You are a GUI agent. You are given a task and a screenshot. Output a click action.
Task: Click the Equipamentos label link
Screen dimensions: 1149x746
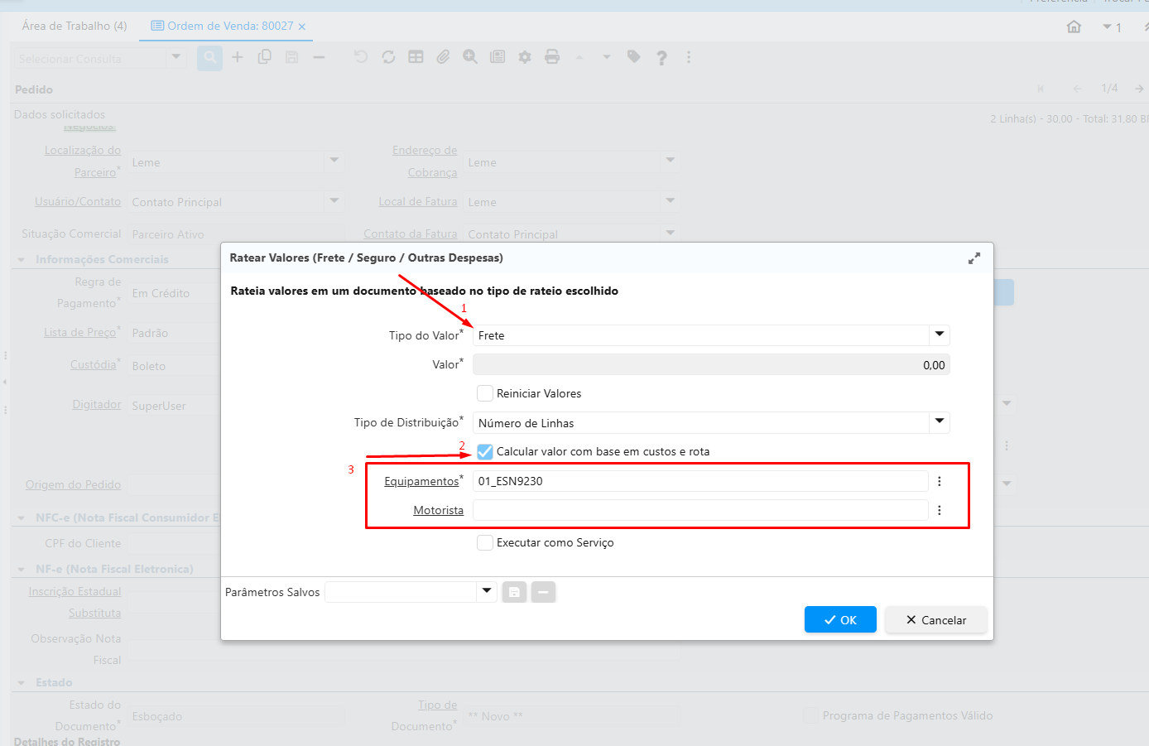(421, 482)
